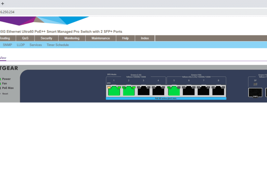Go to the LLDP submenu
Viewport: 267px width, 177px height.
point(21,45)
